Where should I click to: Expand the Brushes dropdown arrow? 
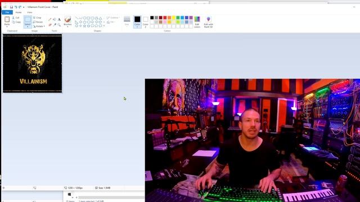tap(67, 26)
